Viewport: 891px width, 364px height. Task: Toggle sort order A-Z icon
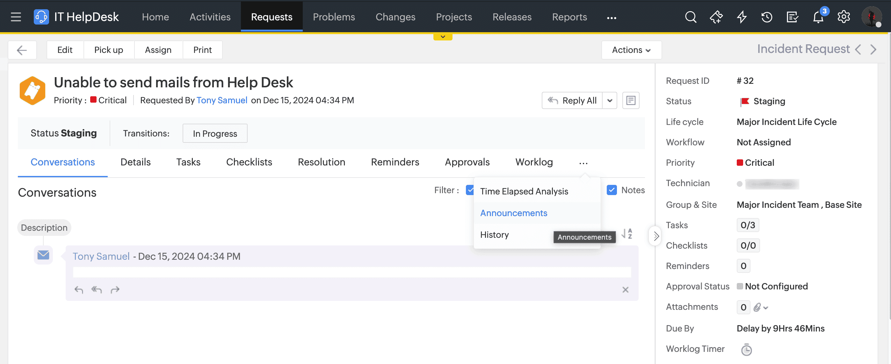click(627, 234)
